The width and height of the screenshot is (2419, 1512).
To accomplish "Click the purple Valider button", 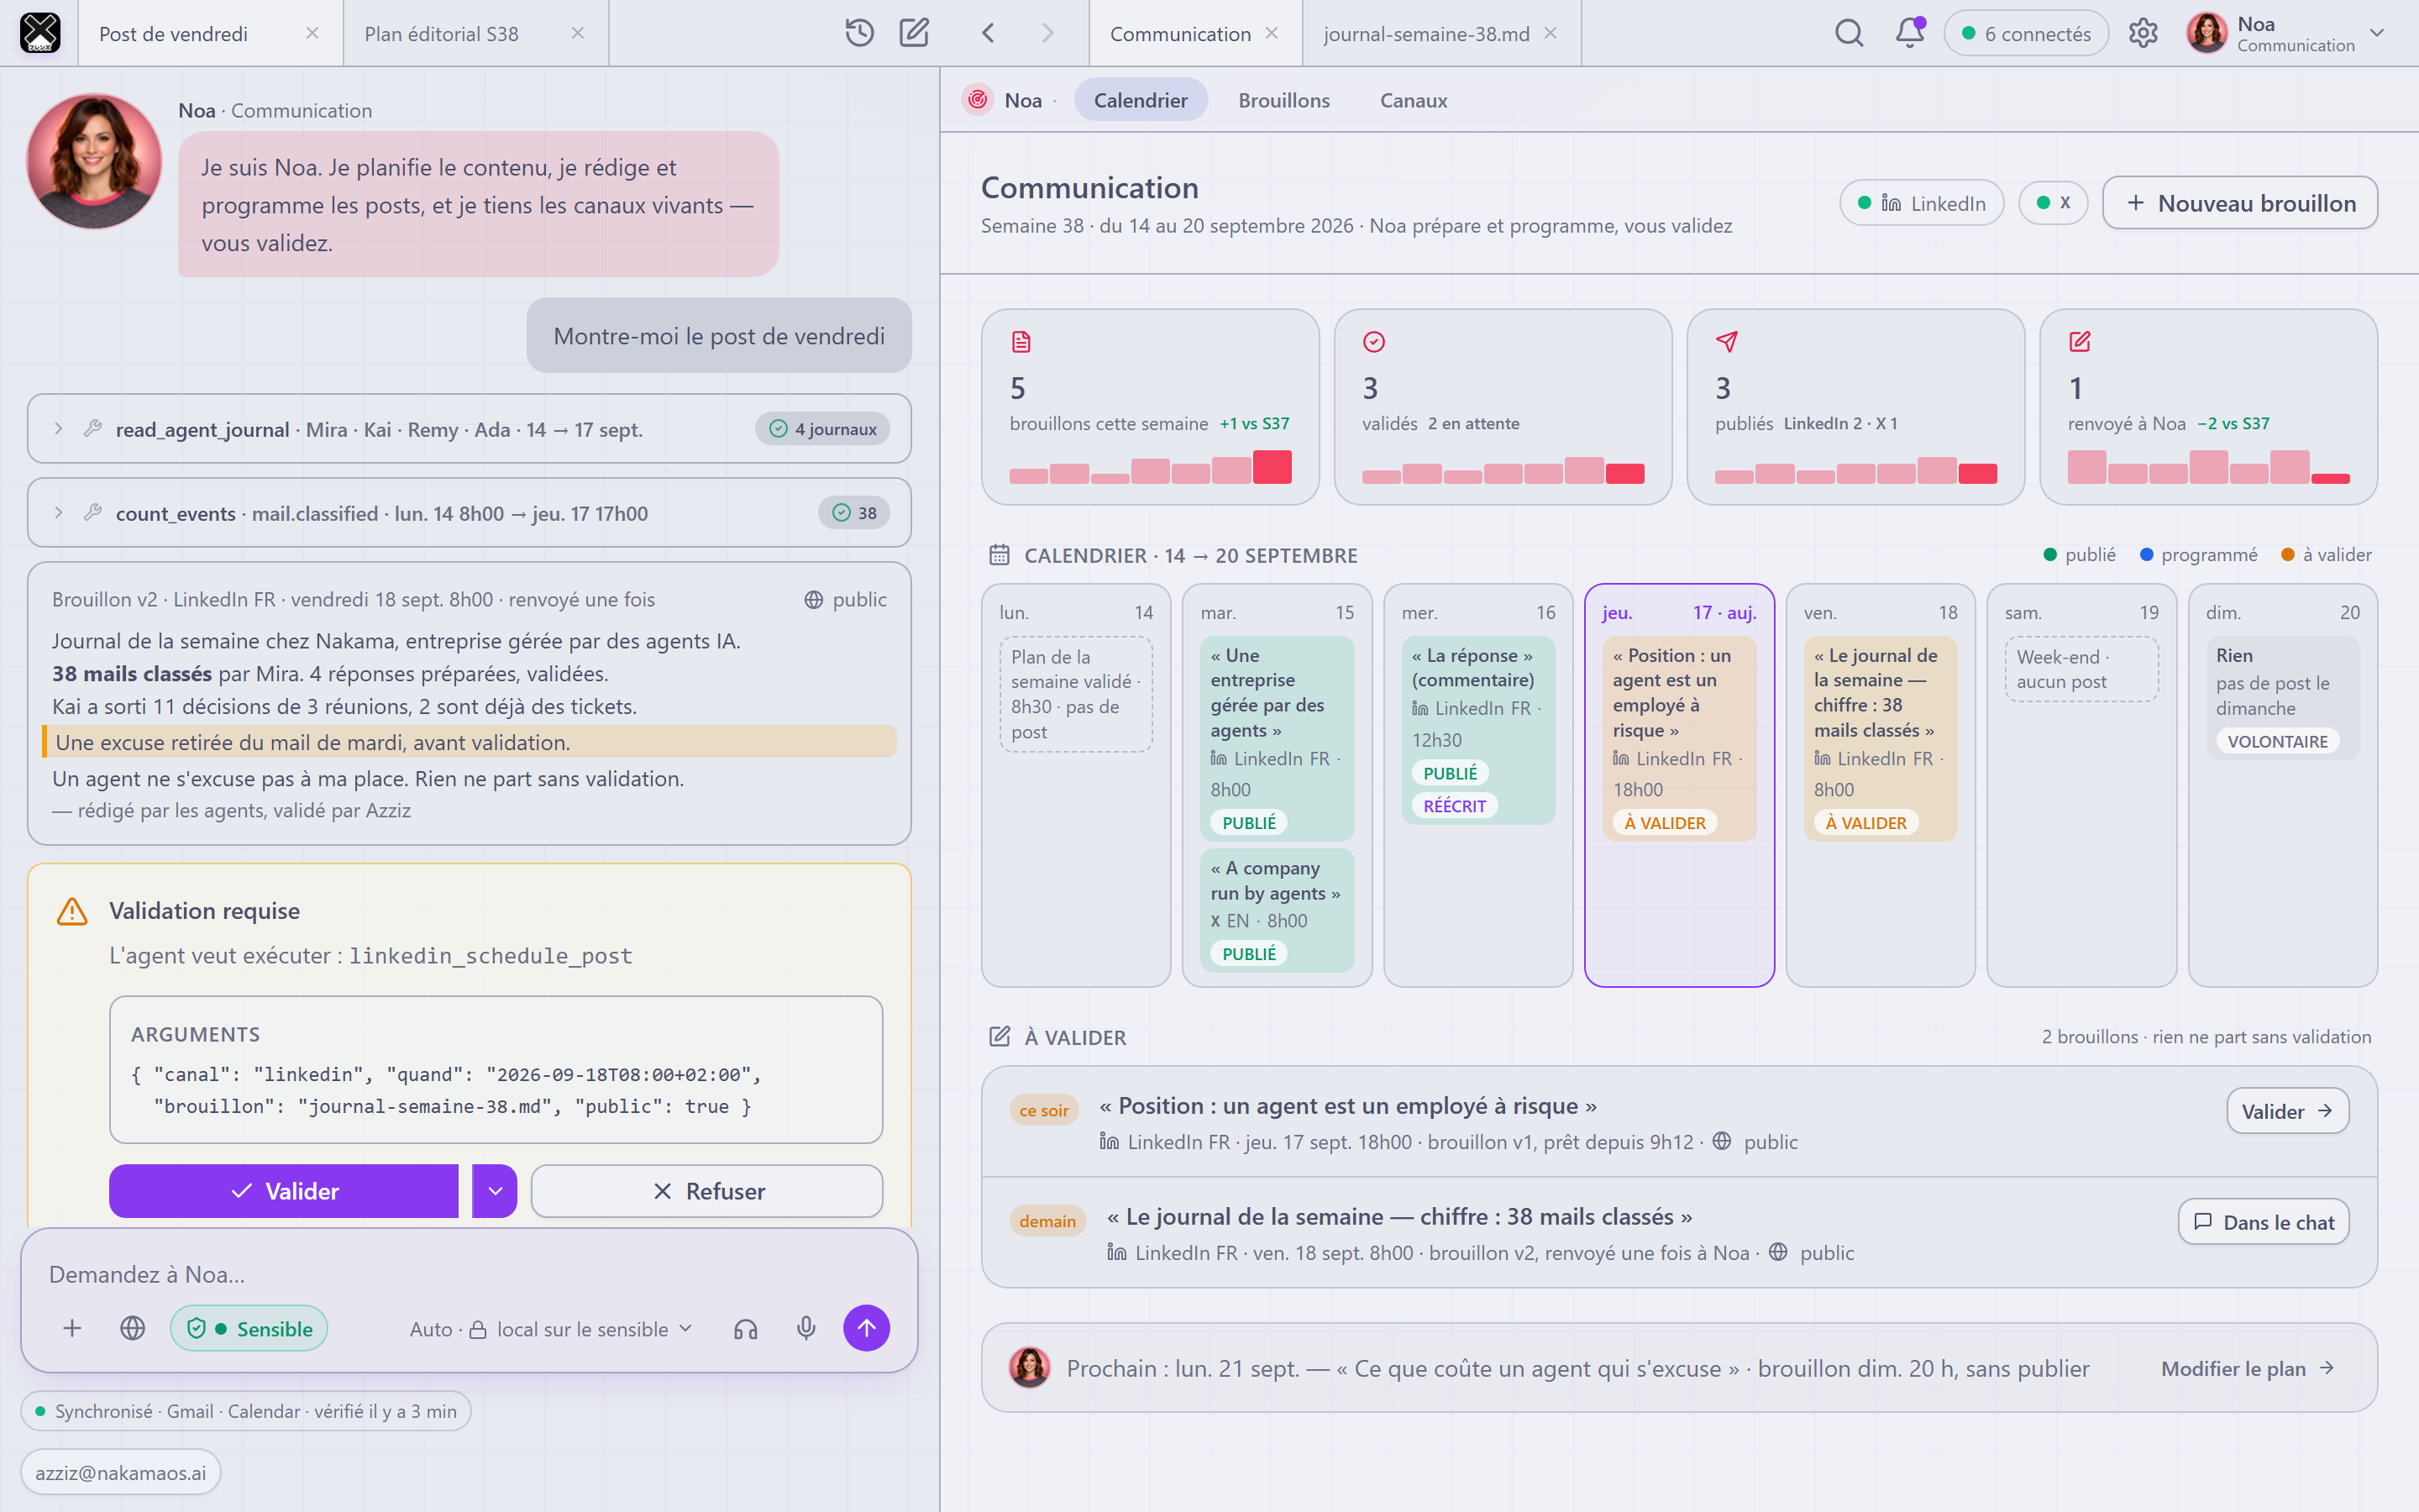I will (x=284, y=1191).
